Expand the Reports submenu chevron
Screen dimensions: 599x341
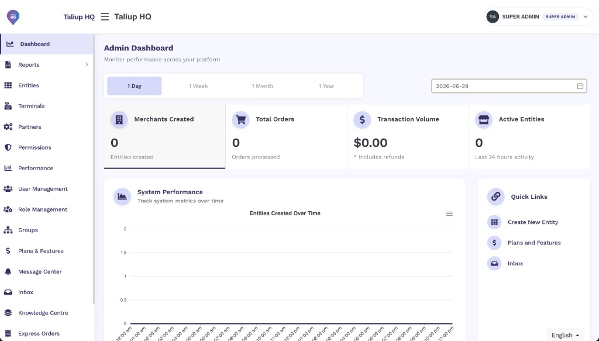click(87, 64)
